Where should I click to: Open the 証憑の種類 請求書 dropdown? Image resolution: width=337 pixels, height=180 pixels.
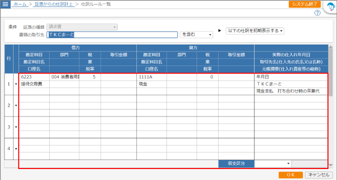click(x=82, y=27)
